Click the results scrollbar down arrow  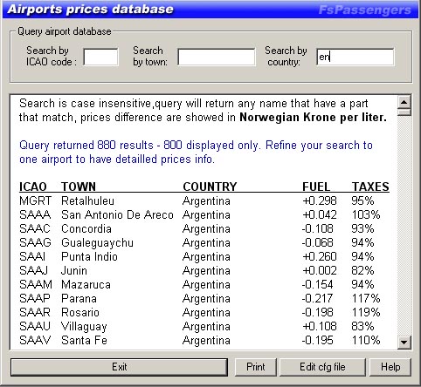point(404,342)
